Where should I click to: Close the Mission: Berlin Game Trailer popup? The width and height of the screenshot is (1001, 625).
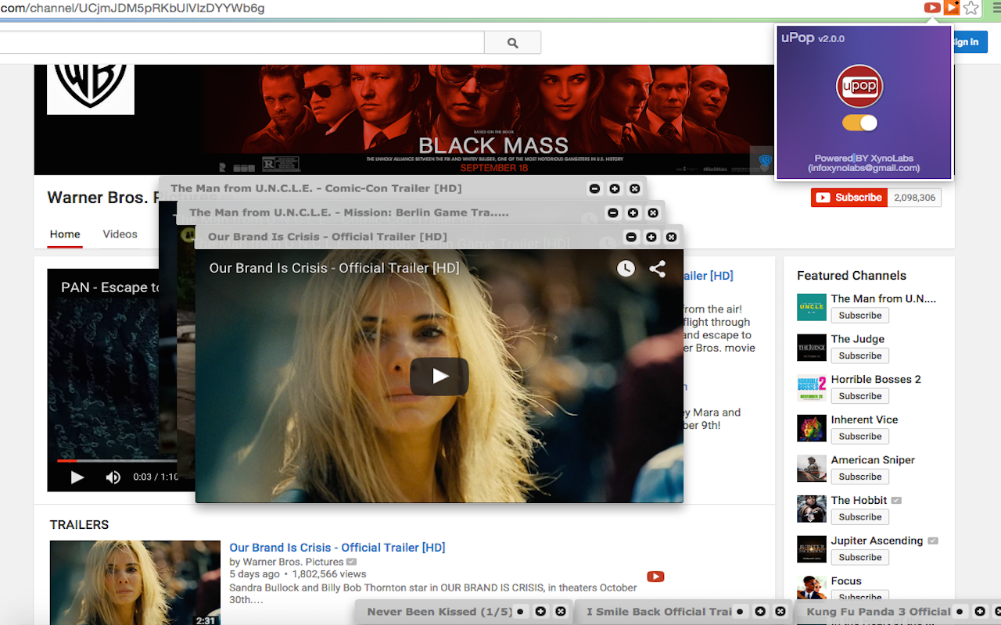pyautogui.click(x=653, y=212)
